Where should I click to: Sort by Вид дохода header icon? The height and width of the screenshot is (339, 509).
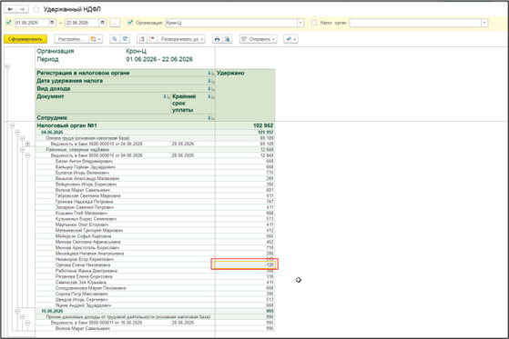211,89
